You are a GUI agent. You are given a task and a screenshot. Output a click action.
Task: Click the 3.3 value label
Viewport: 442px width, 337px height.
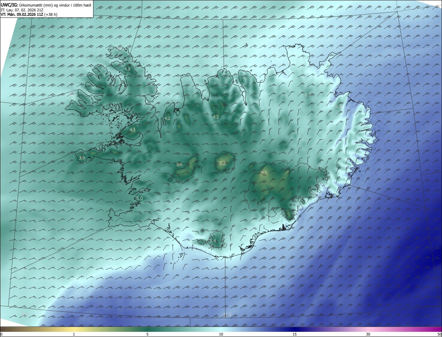[222, 163]
